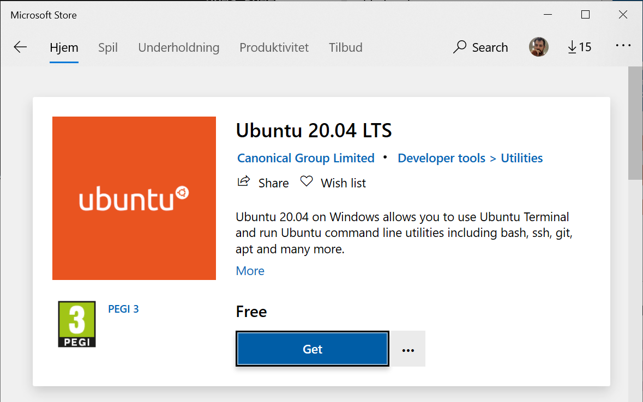Open the Tilbud tab
The width and height of the screenshot is (643, 402).
(346, 47)
